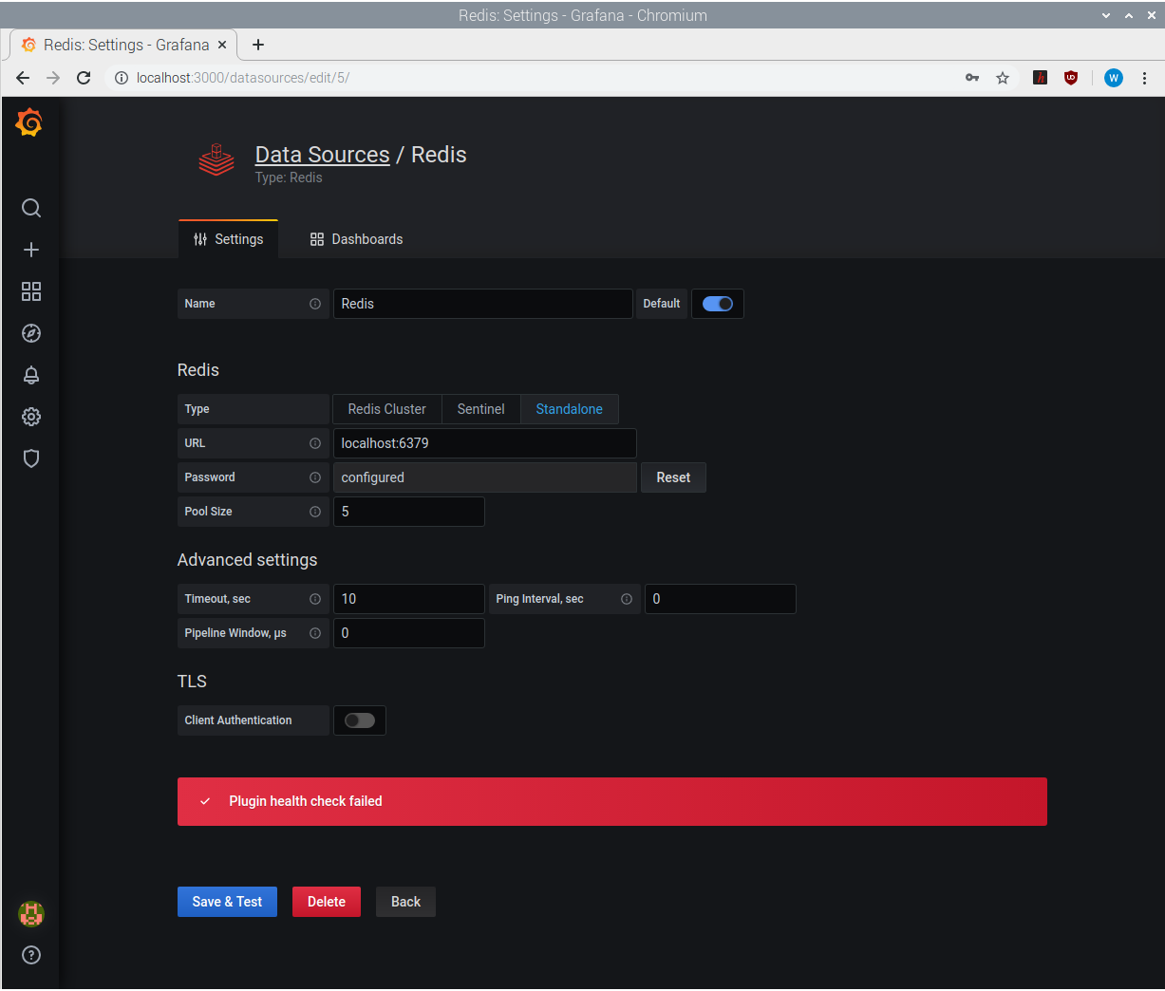
Task: Open the Search dashboards icon
Action: point(30,208)
